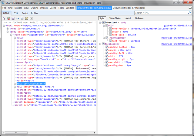Open the Layout pane tab
This screenshot has width=194, height=136.
pyautogui.click(x=128, y=18)
